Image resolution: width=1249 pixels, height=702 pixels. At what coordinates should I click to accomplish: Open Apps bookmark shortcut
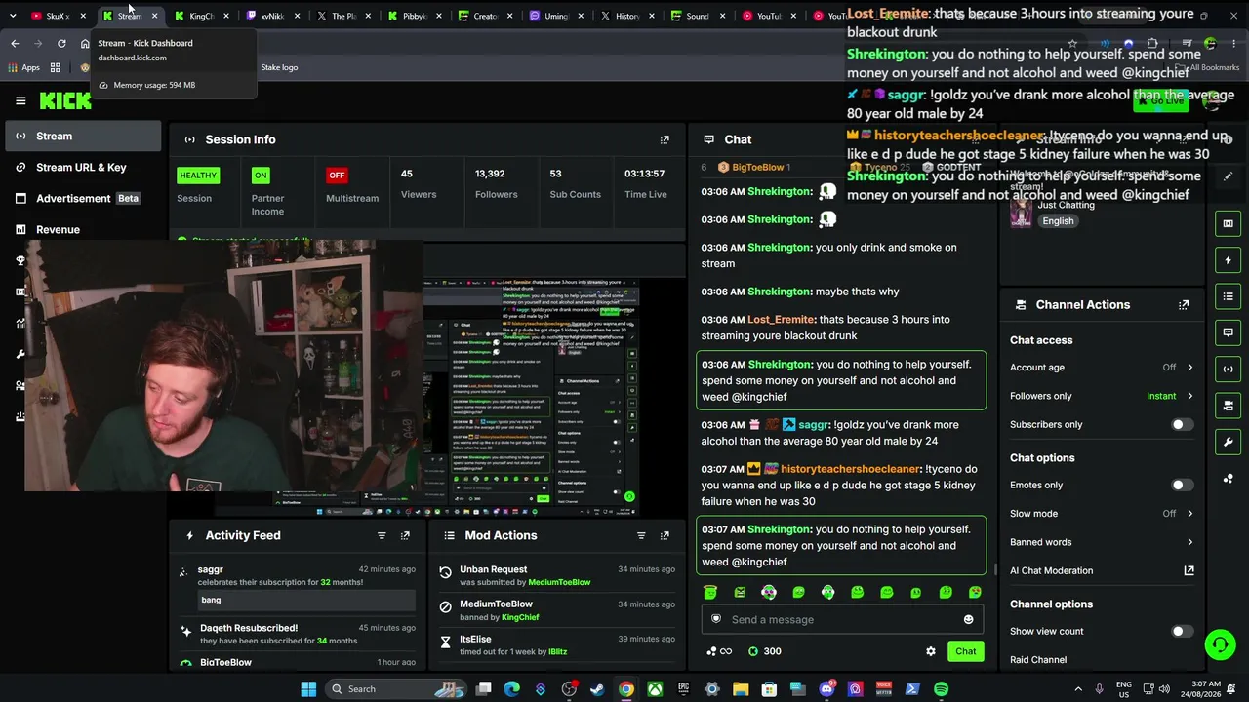[x=24, y=67]
